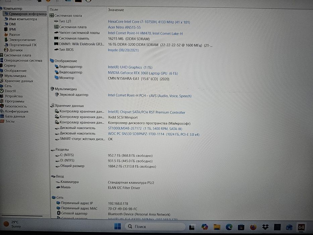Viewport: 313px width, 235px height.
Task: Select DIMM1: Wilk Elektronik row
Action: click(x=133, y=45)
